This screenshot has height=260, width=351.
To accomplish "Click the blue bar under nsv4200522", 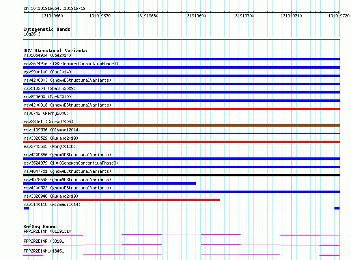I will tap(181, 192).
